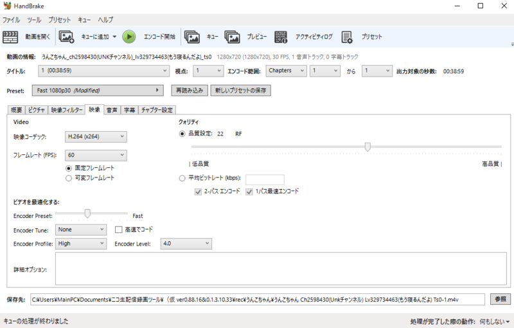Switch to the 音声 tab
Image resolution: width=514 pixels, height=328 pixels.
click(112, 110)
